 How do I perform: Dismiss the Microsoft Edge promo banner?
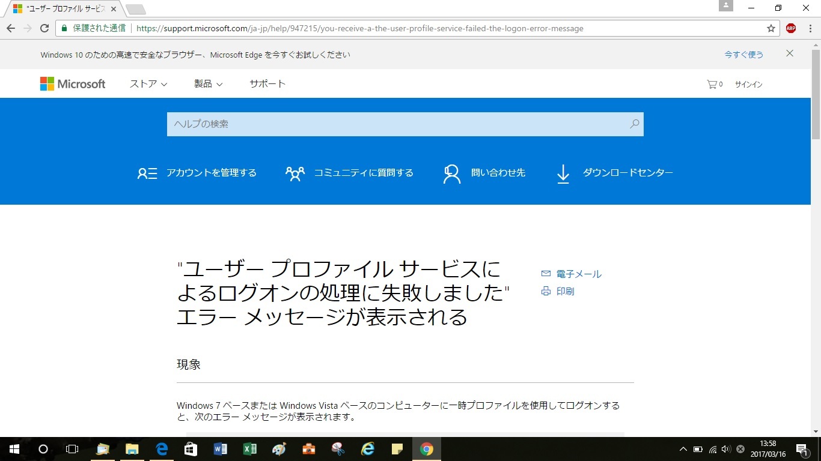[x=790, y=53]
